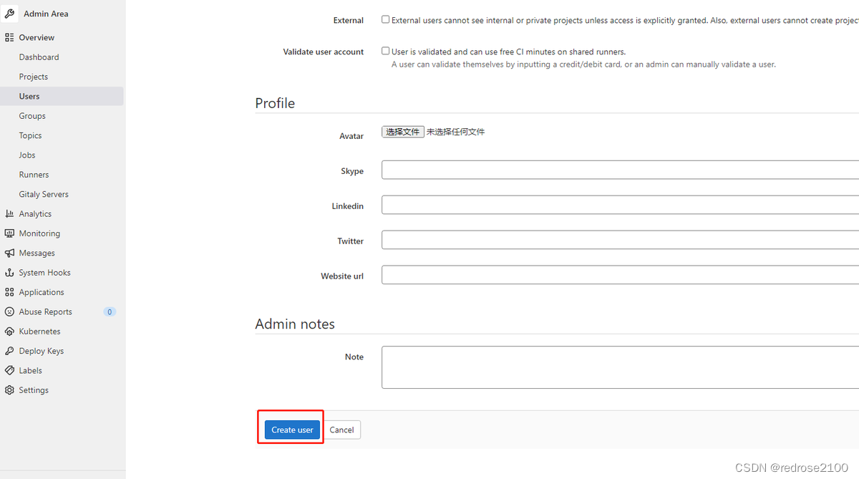The height and width of the screenshot is (479, 859).
Task: Check the Validate user account option
Action: (x=385, y=51)
